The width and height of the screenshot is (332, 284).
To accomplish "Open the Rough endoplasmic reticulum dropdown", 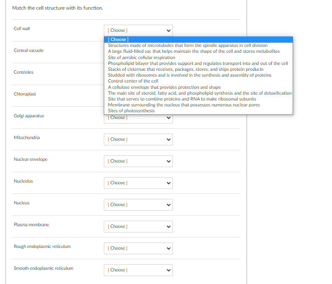I will point(138,248).
